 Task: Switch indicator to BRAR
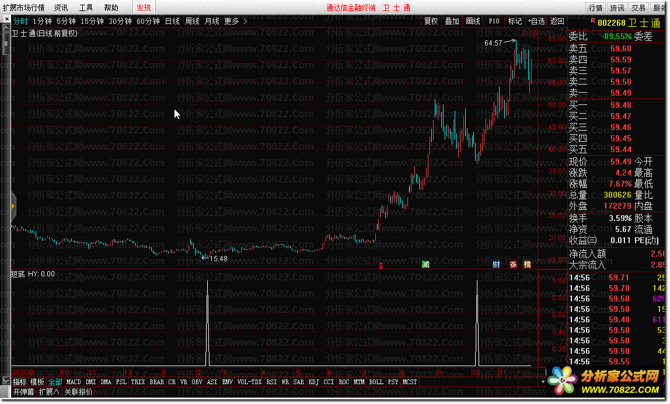157,382
